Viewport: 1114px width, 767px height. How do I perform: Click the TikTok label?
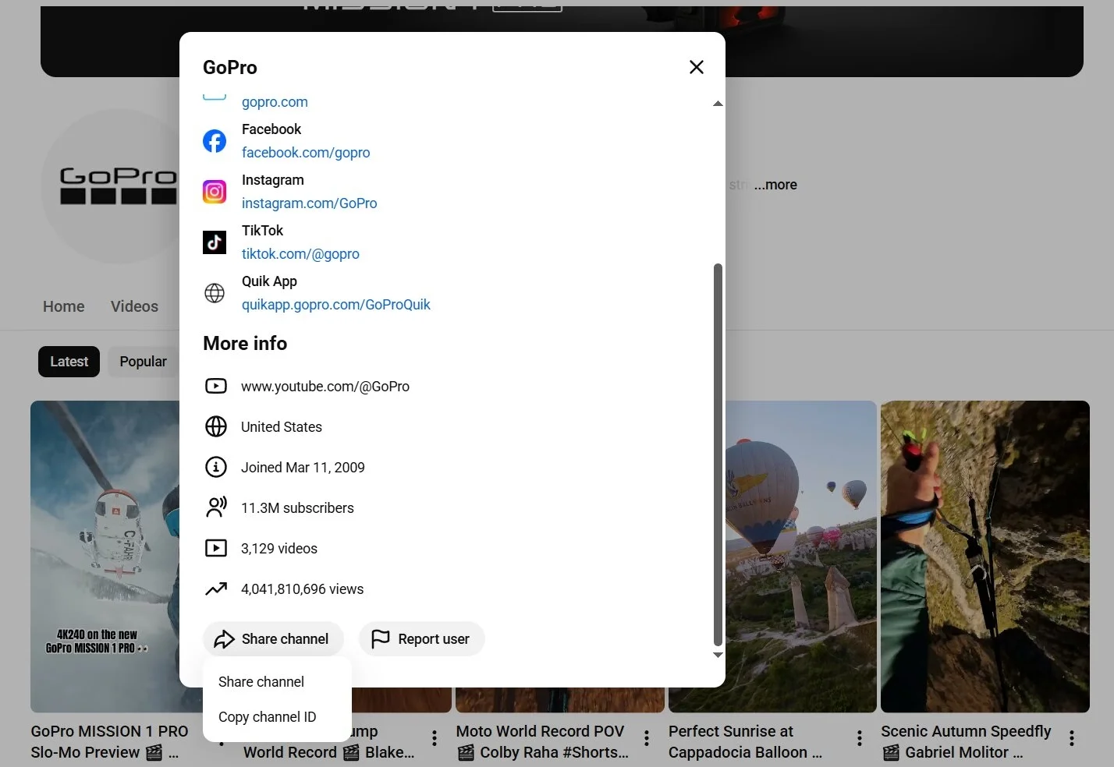click(x=262, y=231)
